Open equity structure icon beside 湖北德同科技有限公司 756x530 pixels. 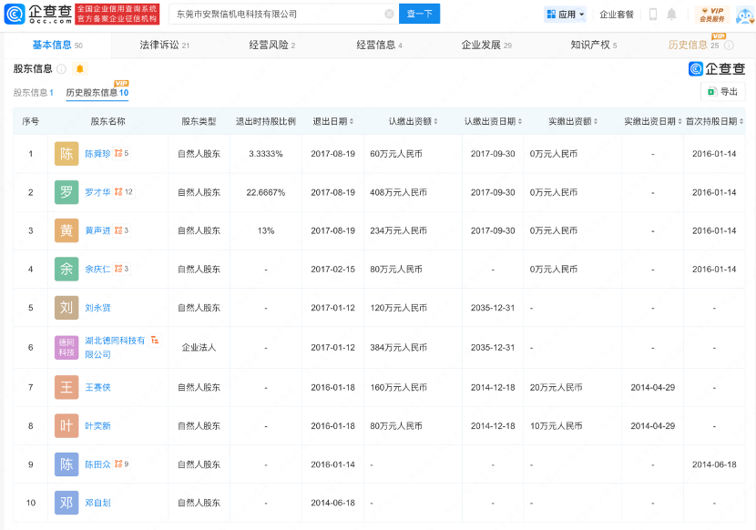[155, 341]
